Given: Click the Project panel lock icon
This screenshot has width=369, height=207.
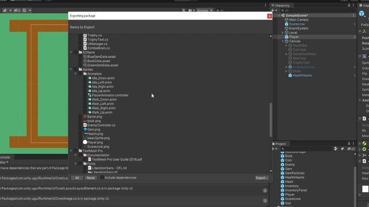Looking at the screenshot, I should pyautogui.click(x=349, y=143).
